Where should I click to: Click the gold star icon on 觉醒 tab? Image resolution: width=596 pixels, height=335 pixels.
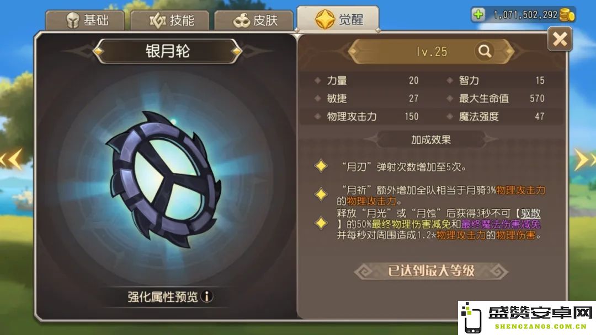click(x=324, y=19)
